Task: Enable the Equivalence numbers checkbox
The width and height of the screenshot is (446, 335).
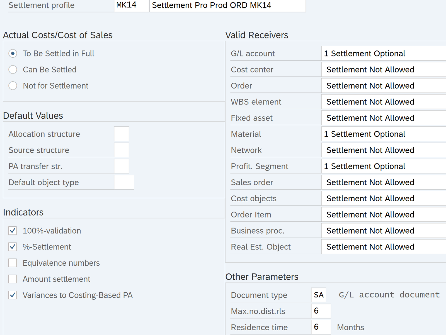Action: coord(13,263)
